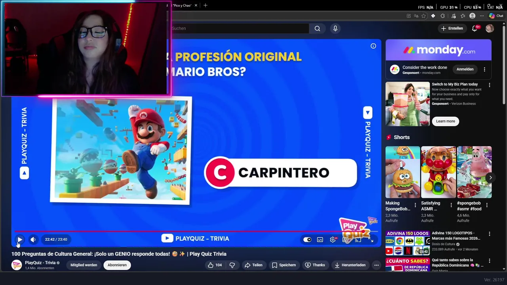Open the PlayQuiz - Trivia channel avatar
The image size is (507, 285).
(x=17, y=265)
